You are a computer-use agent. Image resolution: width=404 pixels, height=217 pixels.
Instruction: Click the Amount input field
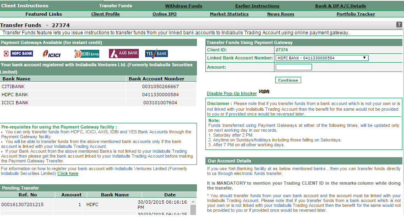(293, 67)
